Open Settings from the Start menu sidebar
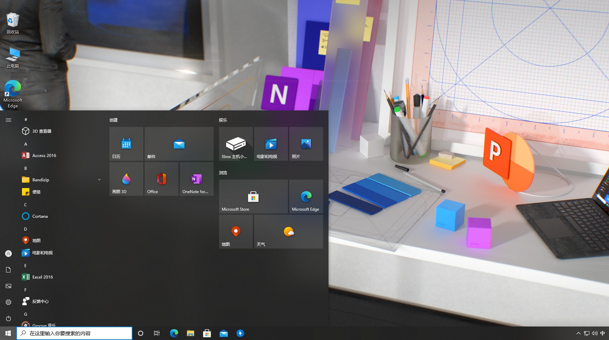 click(8, 302)
